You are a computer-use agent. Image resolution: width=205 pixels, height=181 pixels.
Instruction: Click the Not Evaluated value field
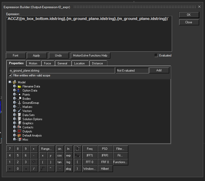point(132,71)
